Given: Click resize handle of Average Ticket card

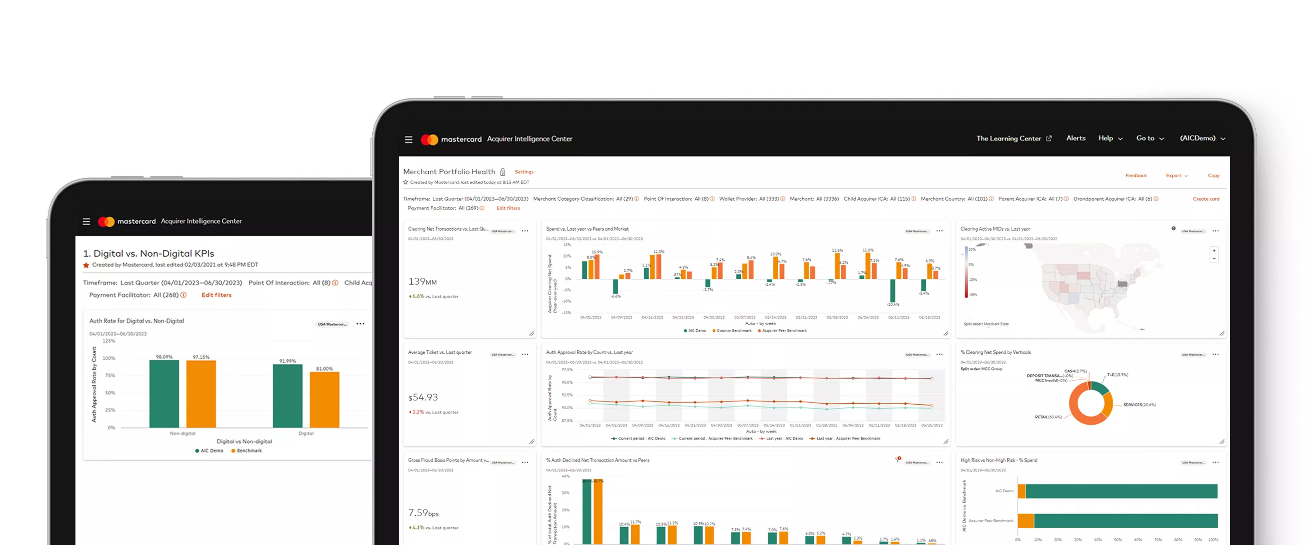Looking at the screenshot, I should point(531,442).
